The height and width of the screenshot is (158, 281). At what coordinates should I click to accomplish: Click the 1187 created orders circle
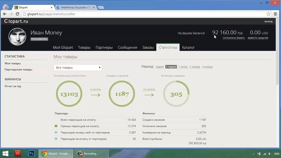122,93
